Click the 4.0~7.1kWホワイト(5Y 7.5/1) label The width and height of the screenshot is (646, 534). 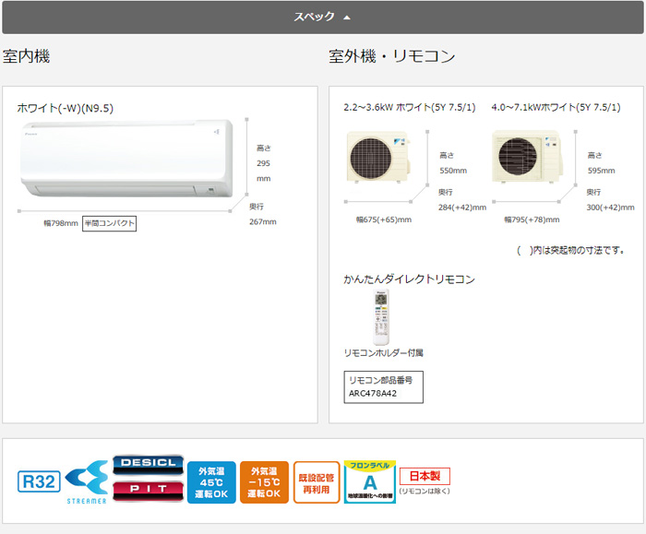[556, 108]
